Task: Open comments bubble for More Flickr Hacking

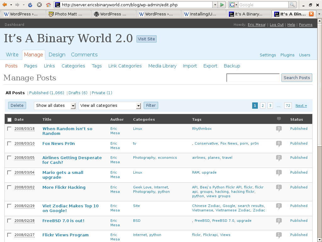Action: pos(279,187)
